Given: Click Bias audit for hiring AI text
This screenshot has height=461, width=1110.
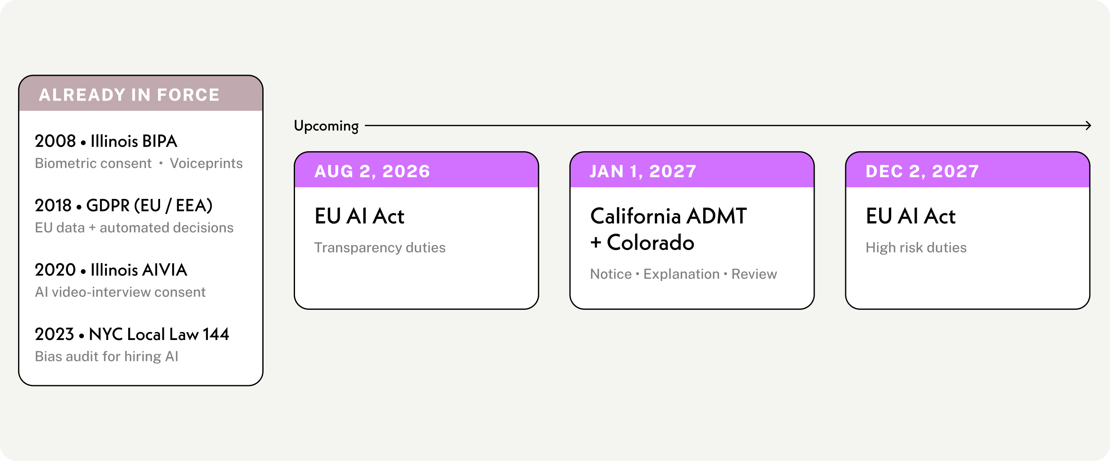Looking at the screenshot, I should [x=106, y=356].
